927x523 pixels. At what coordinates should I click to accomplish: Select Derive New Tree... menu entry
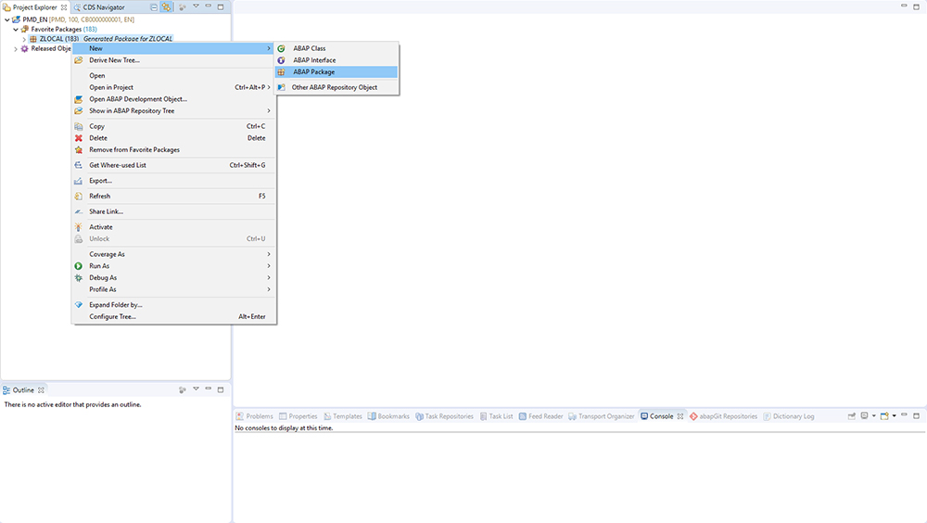pyautogui.click(x=173, y=60)
